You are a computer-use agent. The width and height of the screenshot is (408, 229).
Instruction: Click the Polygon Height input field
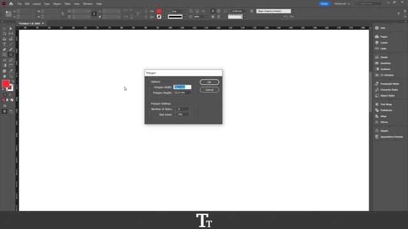(x=182, y=92)
